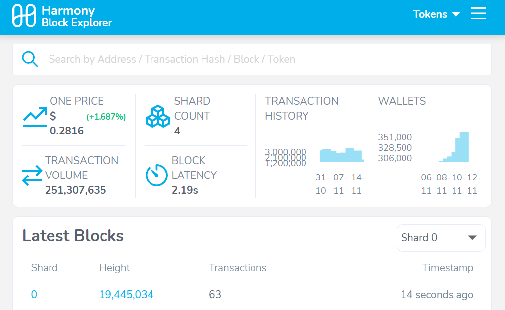Click the Harmony logo icon

(x=24, y=15)
